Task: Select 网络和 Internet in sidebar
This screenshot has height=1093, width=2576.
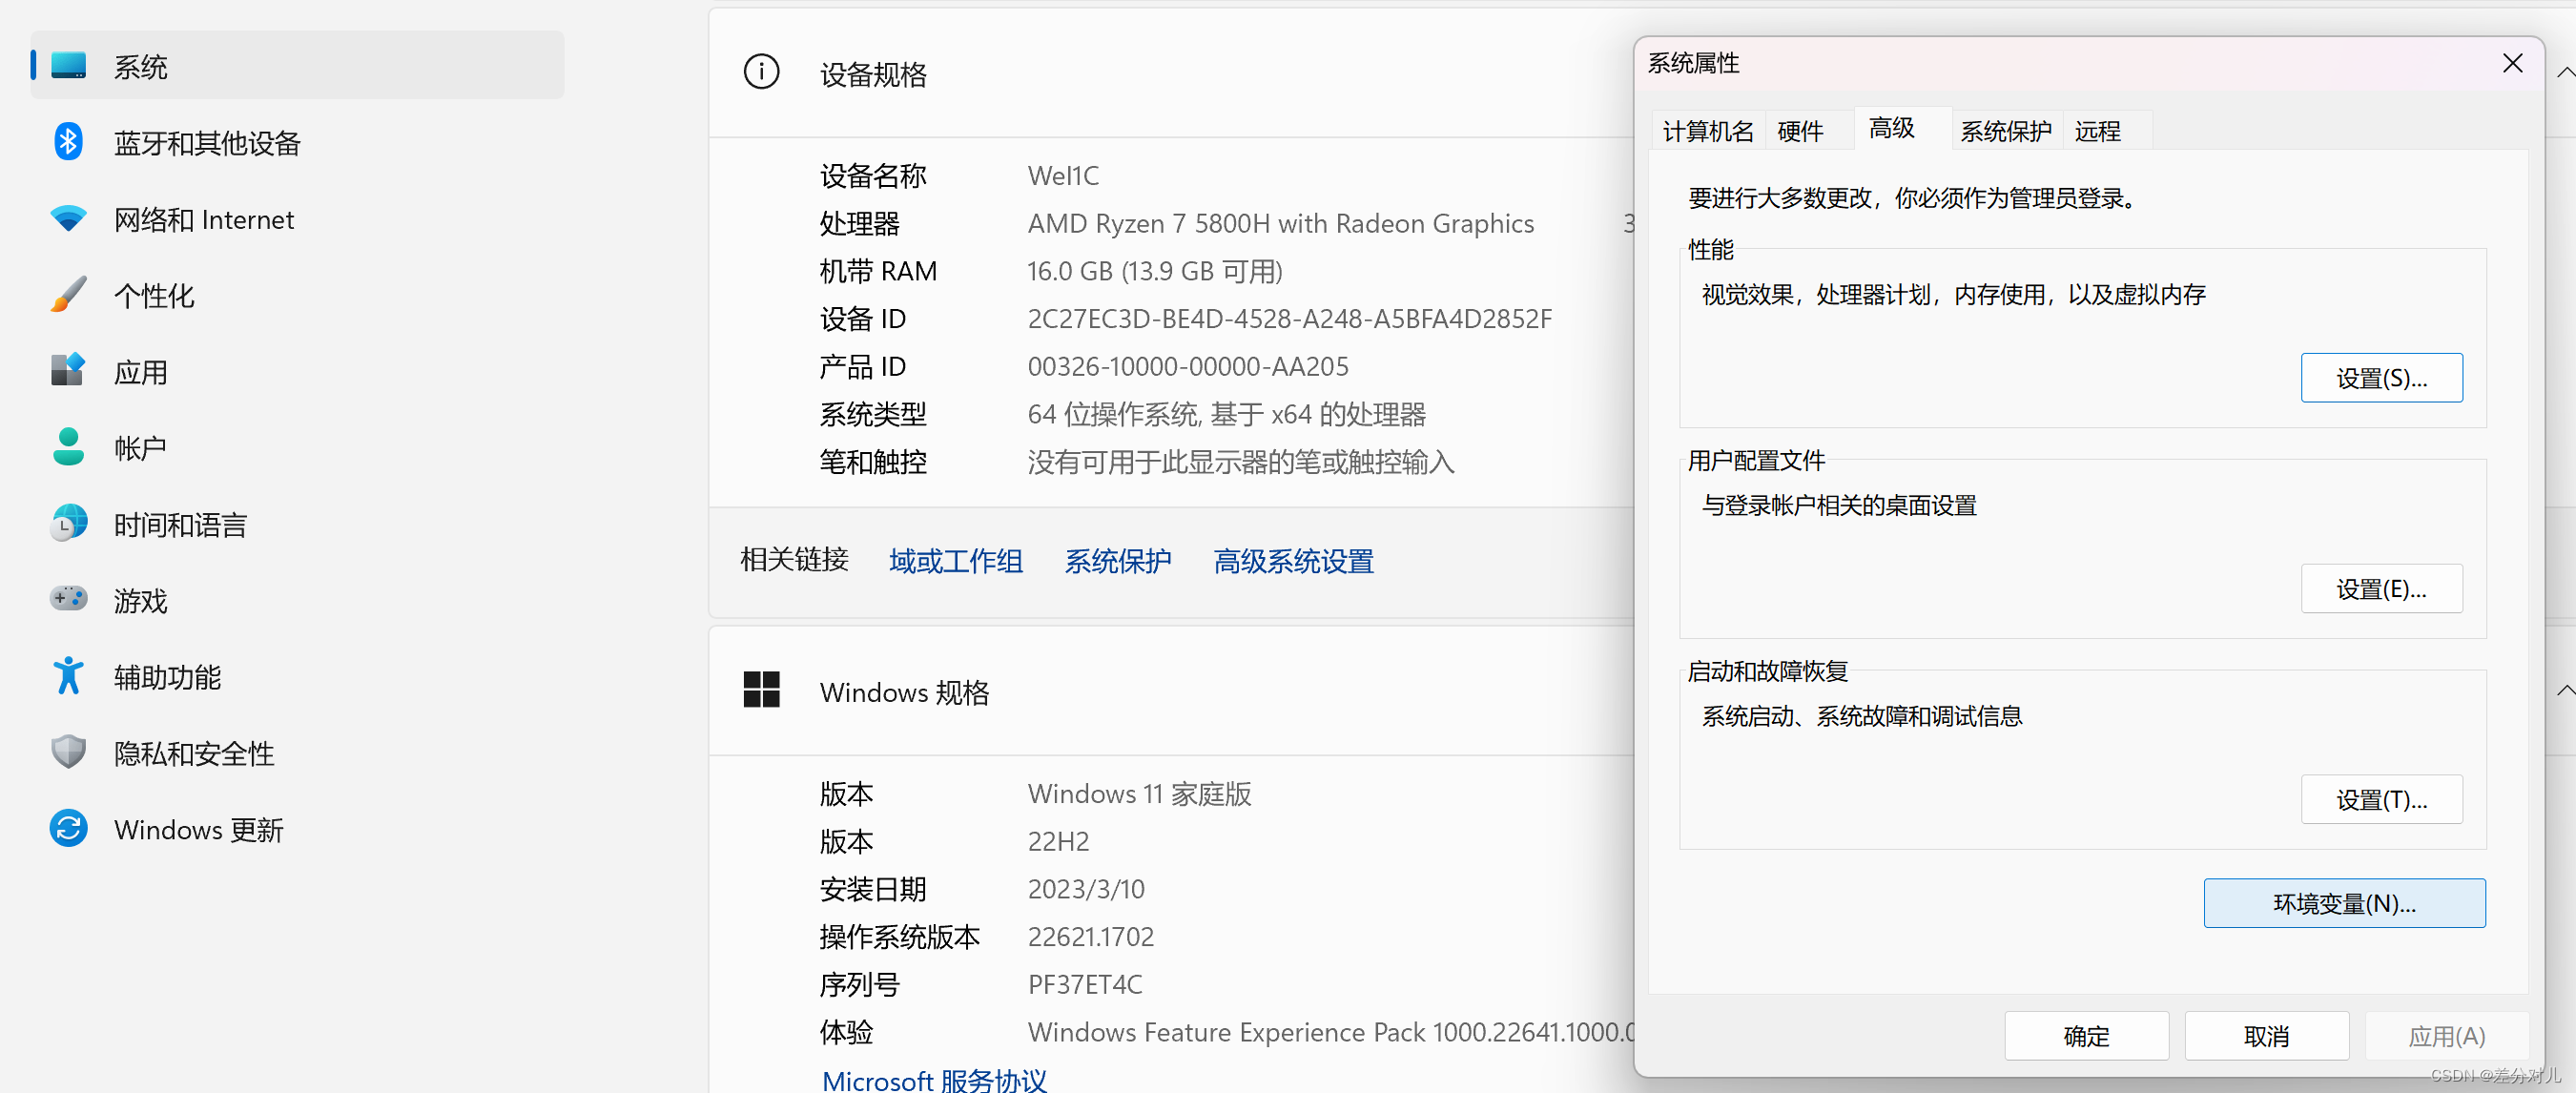Action: pyautogui.click(x=297, y=218)
